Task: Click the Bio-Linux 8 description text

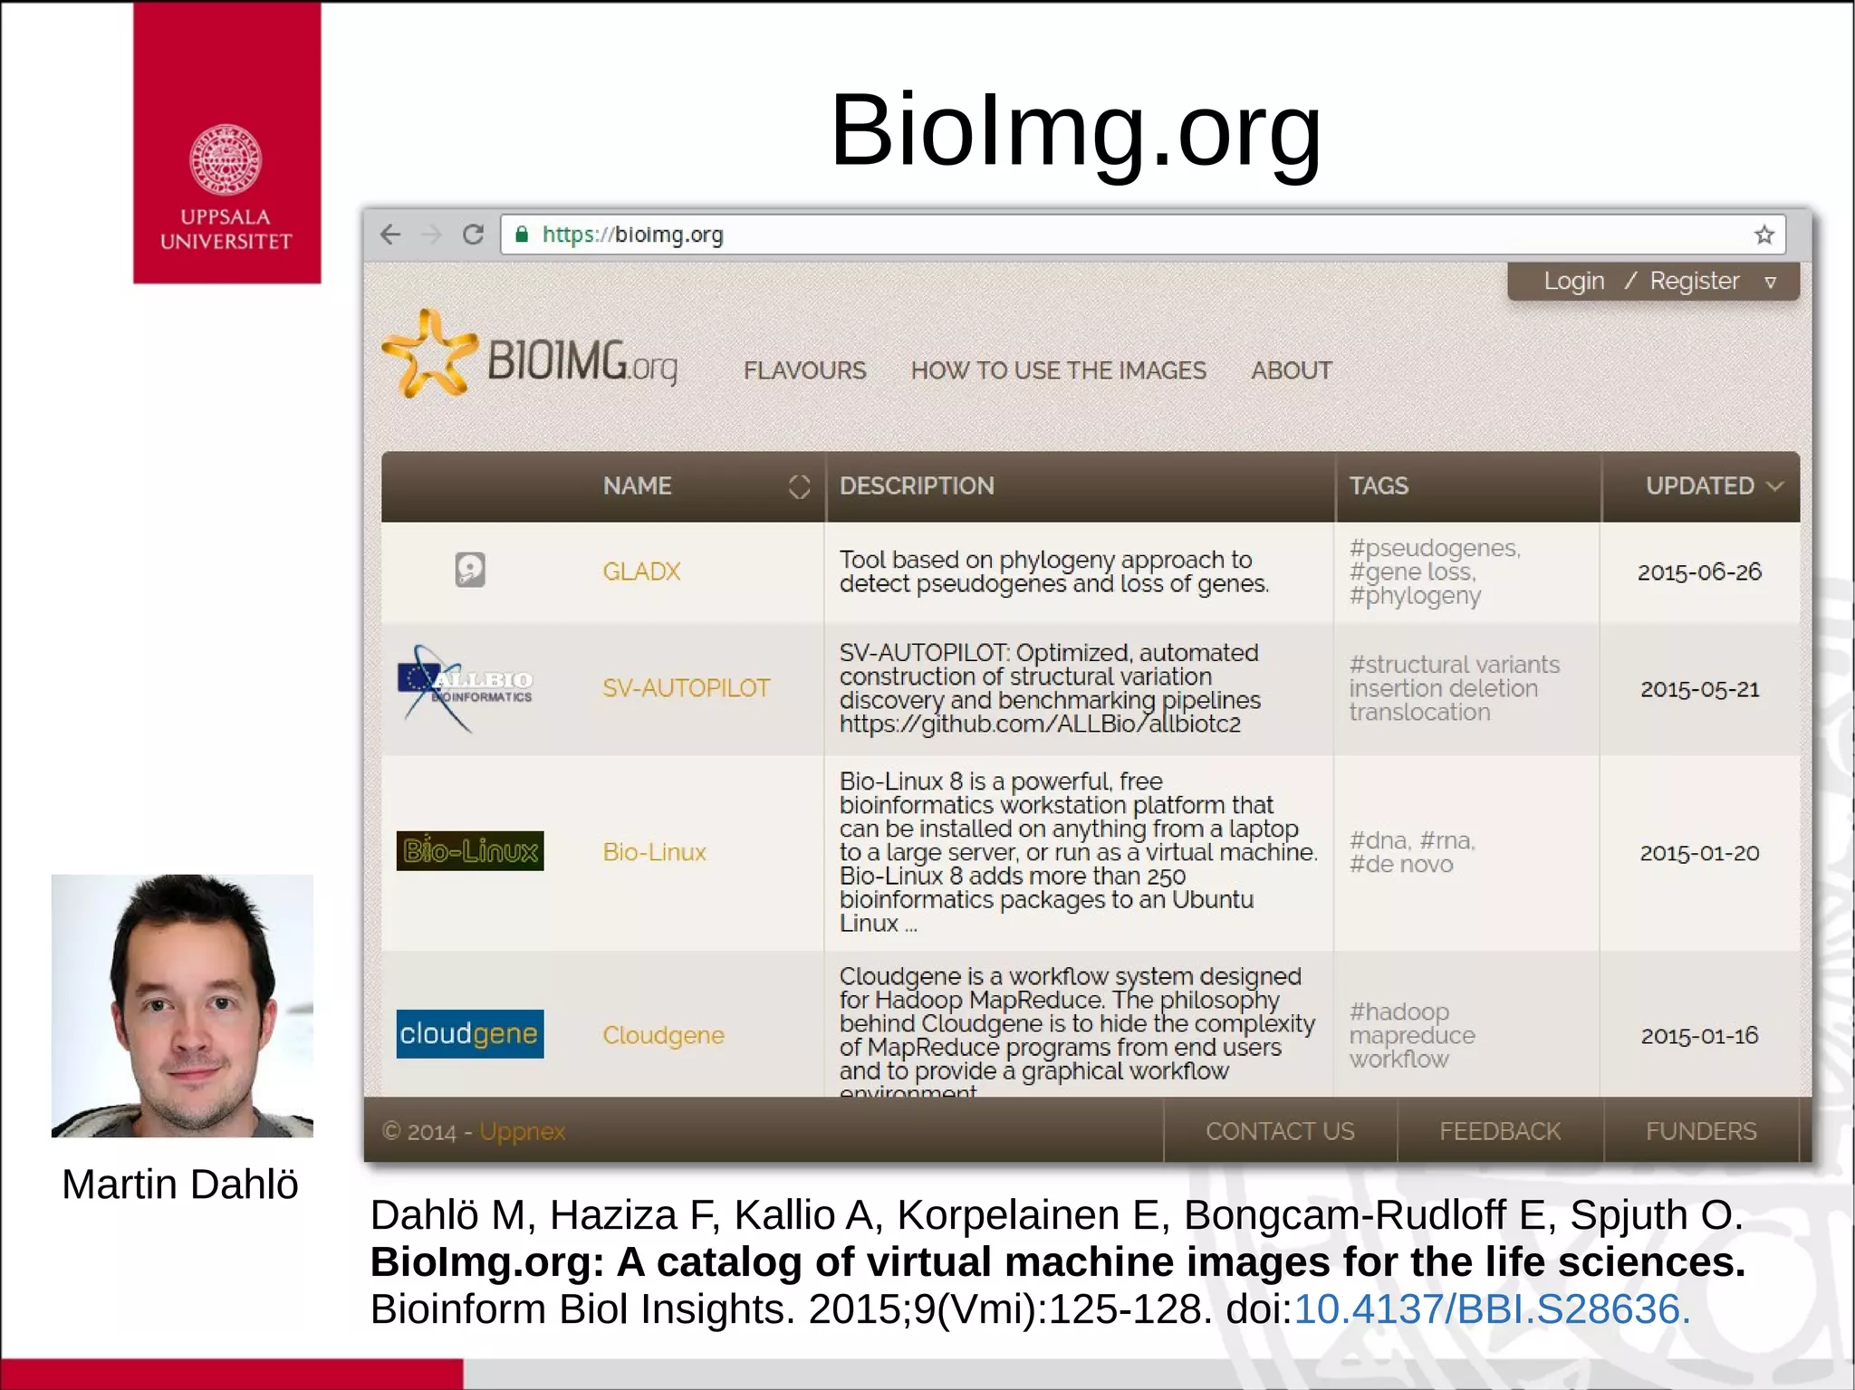Action: (x=1078, y=852)
